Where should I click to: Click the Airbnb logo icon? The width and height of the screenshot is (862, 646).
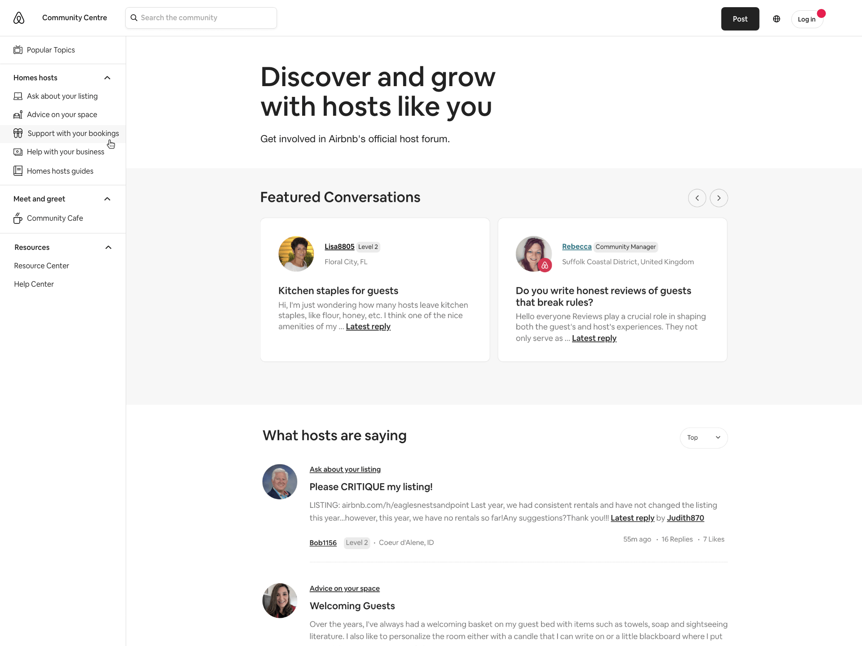pos(18,17)
